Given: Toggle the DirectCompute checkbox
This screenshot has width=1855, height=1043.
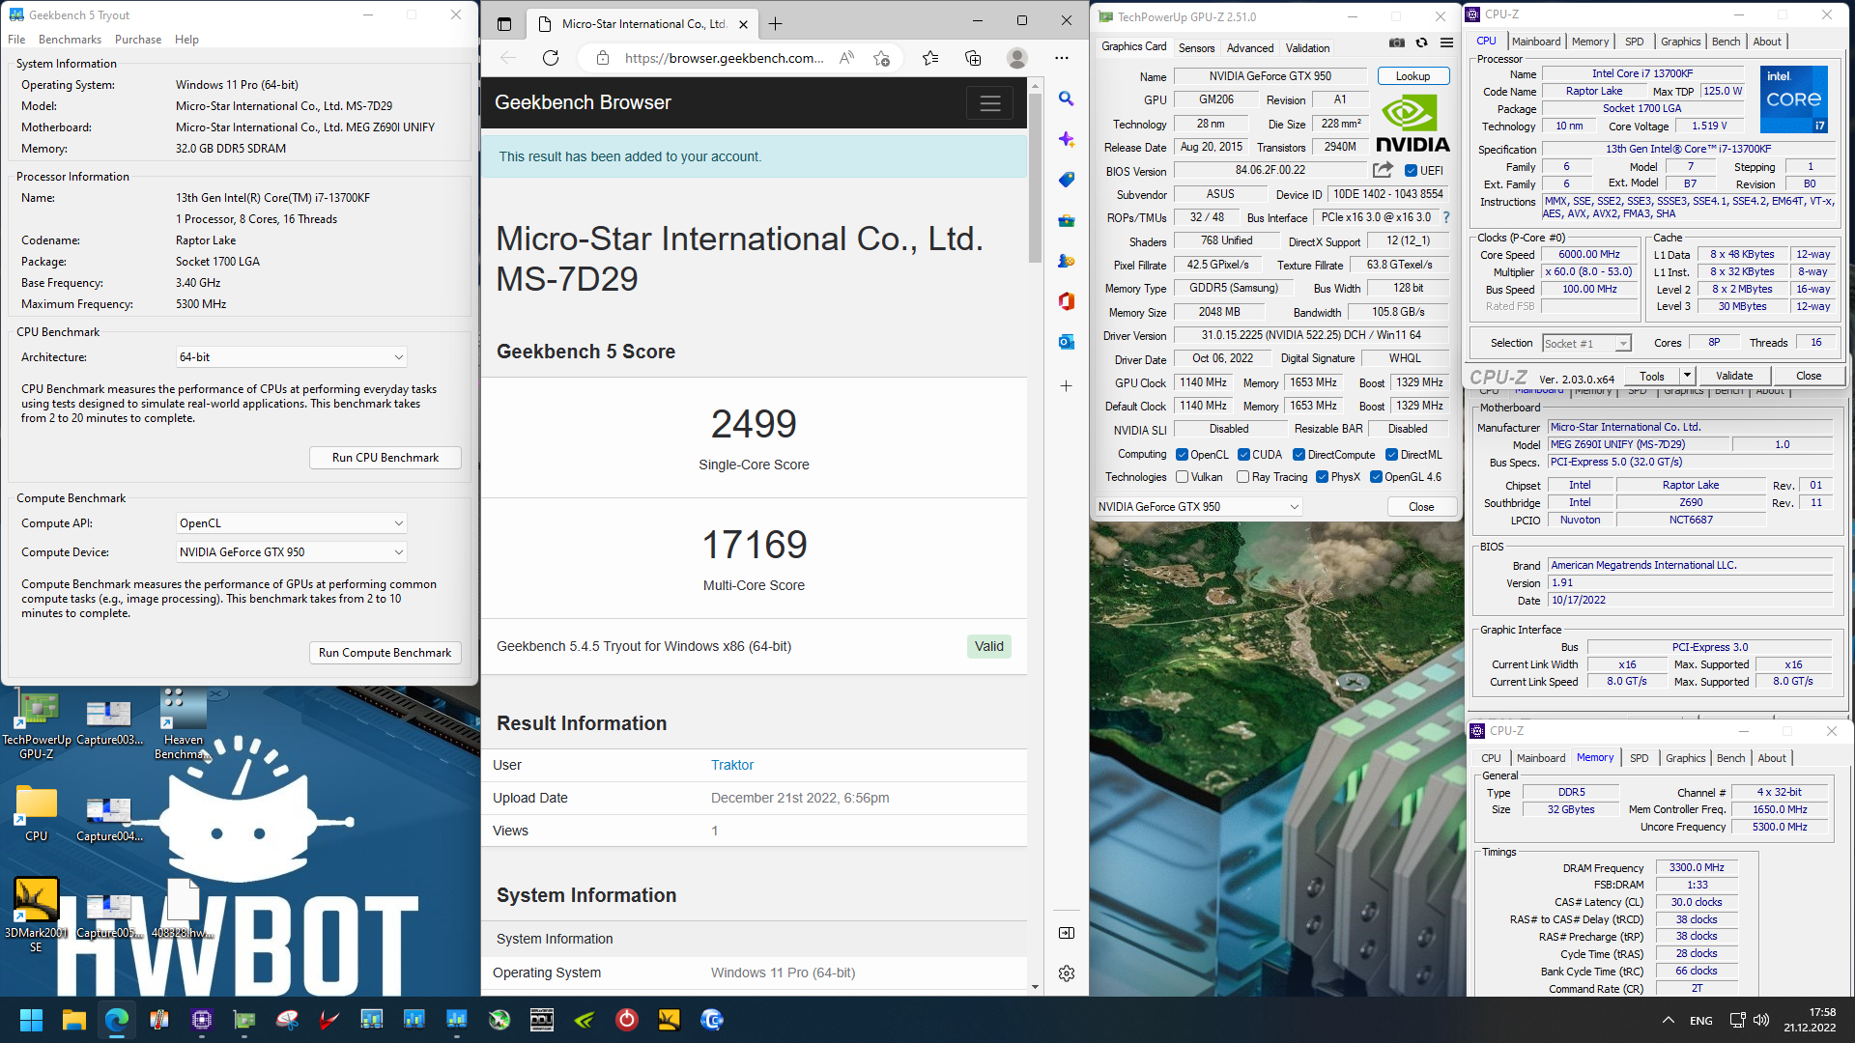Looking at the screenshot, I should pos(1298,455).
